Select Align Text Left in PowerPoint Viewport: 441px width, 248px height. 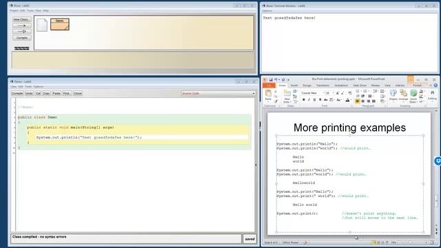357,101
